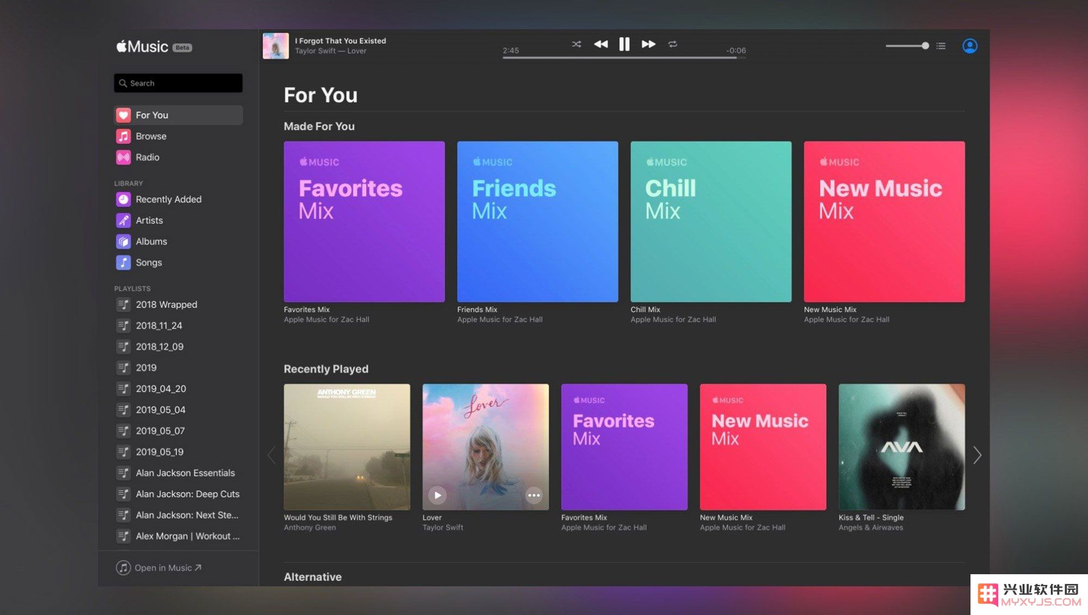Open Kiss & Tell - Single album
This screenshot has height=615, width=1088.
pos(901,447)
